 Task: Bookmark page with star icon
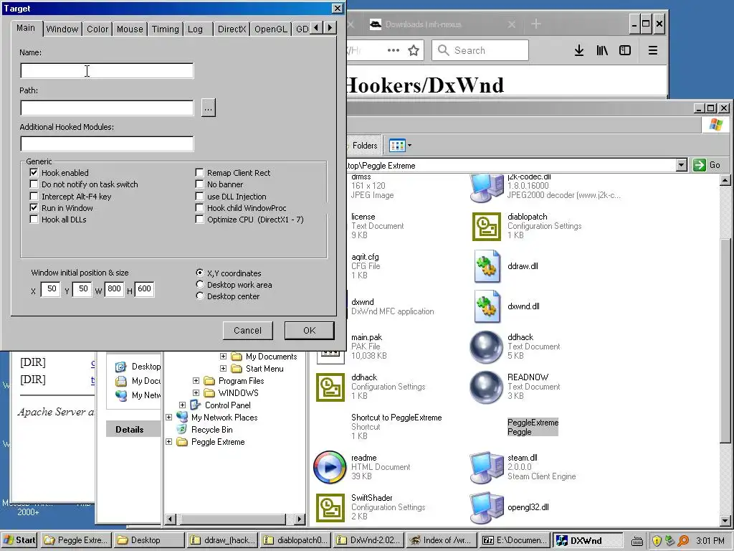[414, 50]
